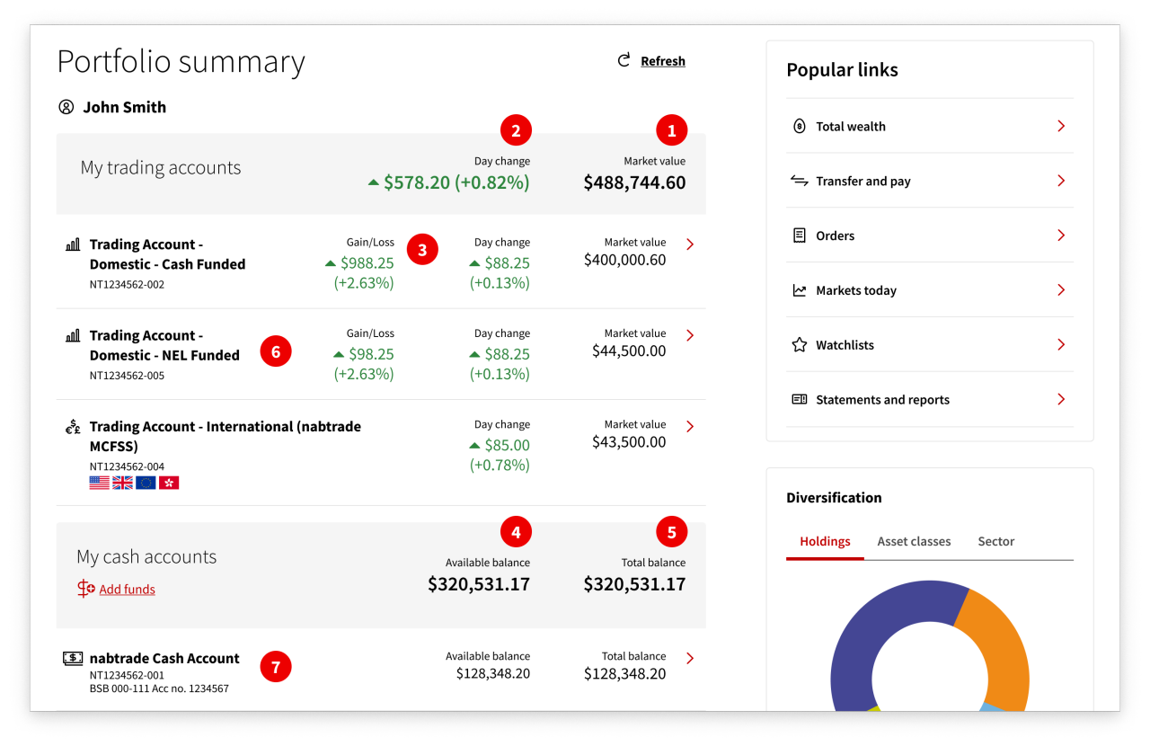Click the orange segment of diversification chart
Screen dimensions: 1150x746
pyautogui.click(x=997, y=645)
